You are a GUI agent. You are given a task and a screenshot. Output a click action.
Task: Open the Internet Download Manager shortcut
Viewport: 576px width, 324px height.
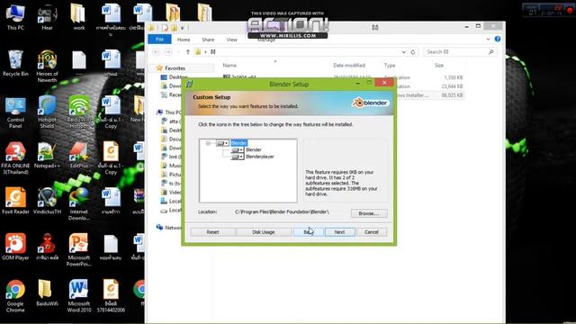(x=78, y=204)
